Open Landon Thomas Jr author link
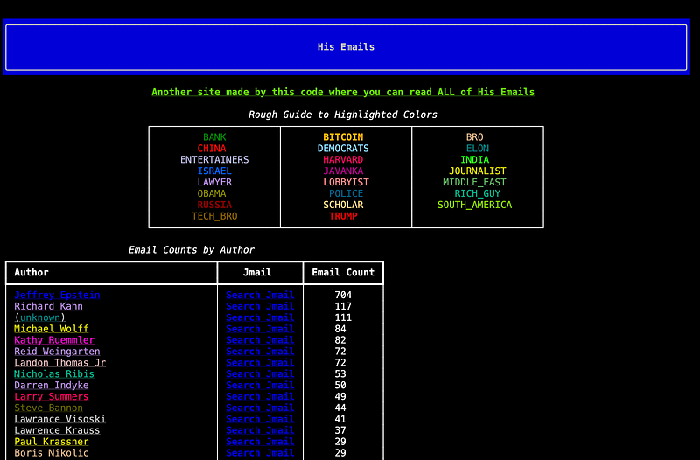This screenshot has height=460, width=700. coord(59,362)
